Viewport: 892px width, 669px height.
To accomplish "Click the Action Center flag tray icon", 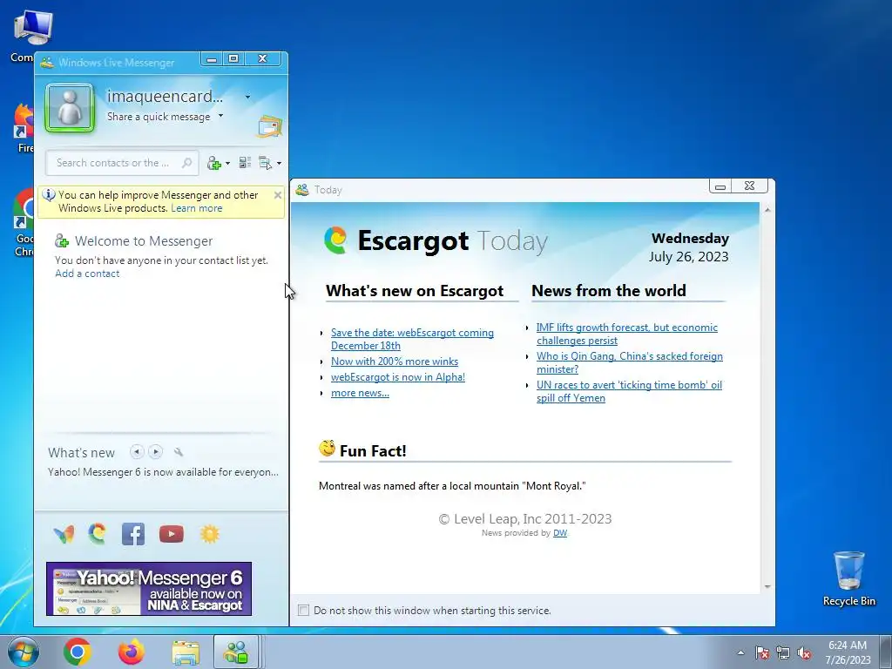I will (762, 652).
